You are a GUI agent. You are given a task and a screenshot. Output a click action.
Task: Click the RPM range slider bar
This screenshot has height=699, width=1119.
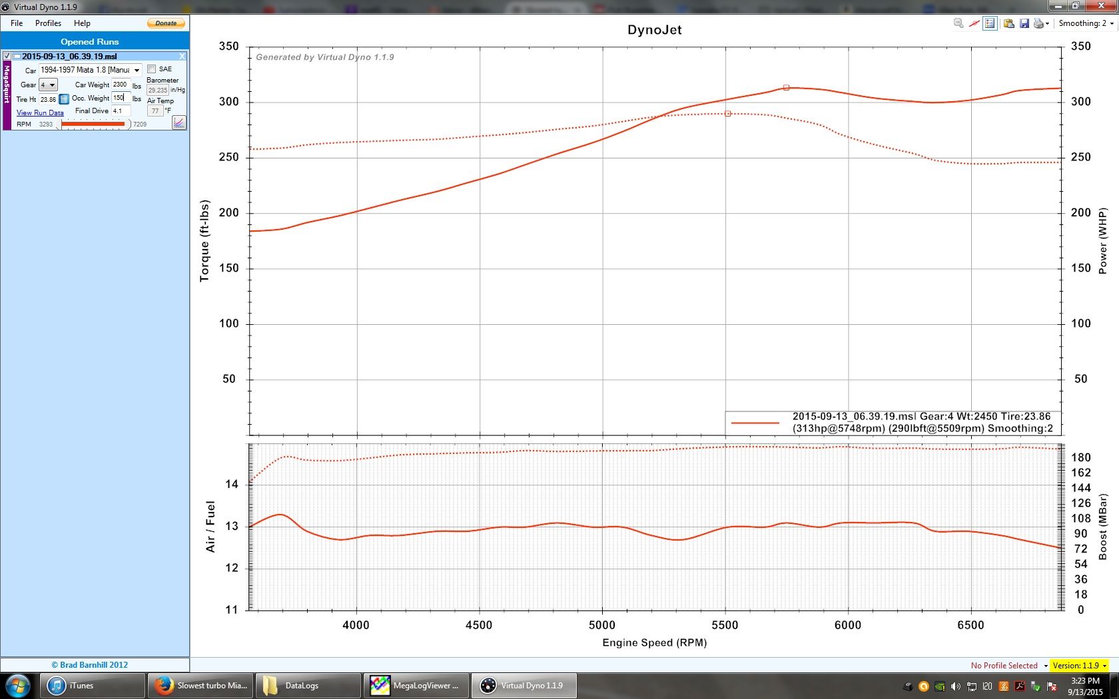[93, 124]
